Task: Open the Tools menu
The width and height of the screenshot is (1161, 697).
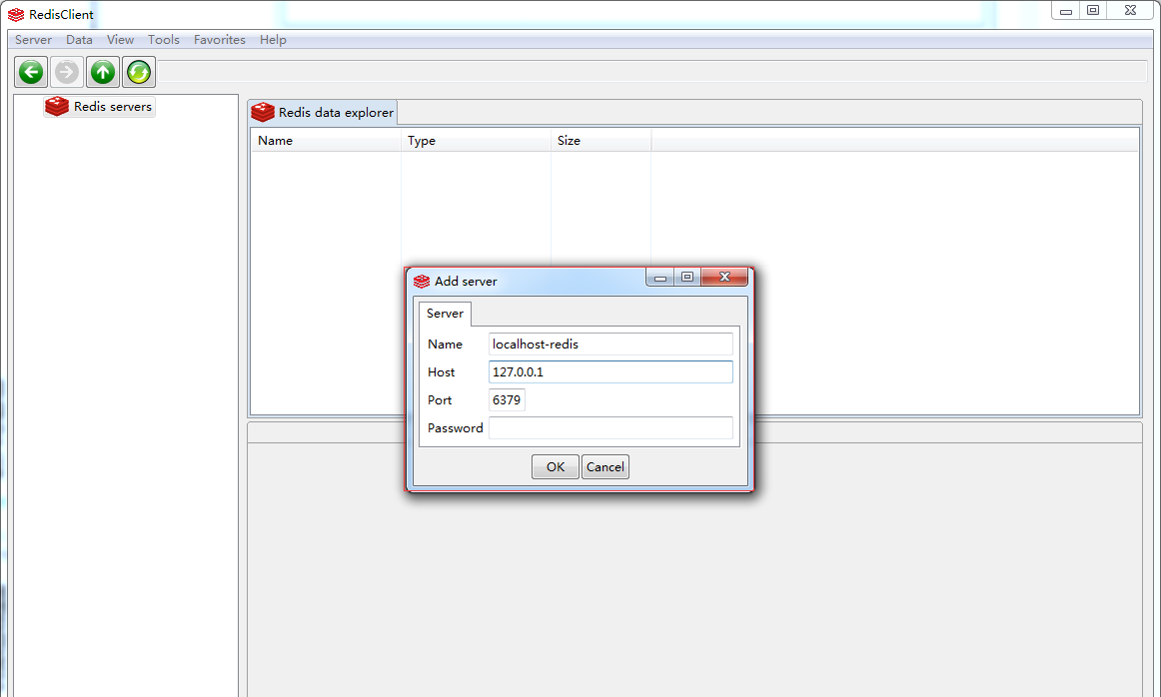Action: (163, 39)
